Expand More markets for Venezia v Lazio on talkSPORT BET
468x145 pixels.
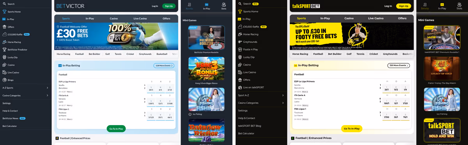click(305, 105)
